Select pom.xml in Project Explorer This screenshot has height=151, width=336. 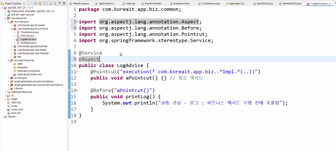[16, 113]
